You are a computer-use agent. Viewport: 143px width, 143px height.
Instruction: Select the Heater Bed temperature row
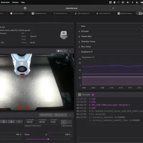109,36
